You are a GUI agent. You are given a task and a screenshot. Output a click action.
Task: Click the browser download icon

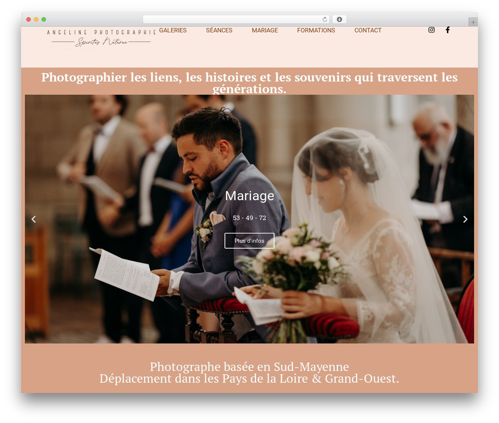pyautogui.click(x=340, y=20)
